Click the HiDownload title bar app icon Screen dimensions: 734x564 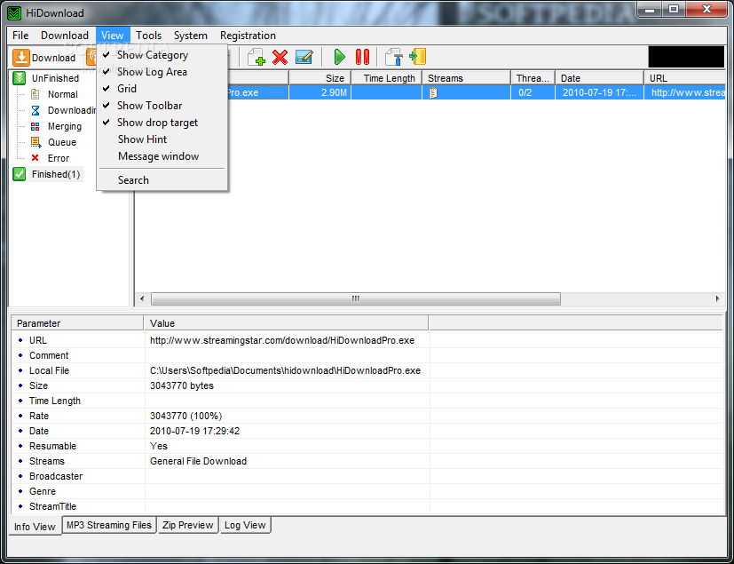[14, 13]
